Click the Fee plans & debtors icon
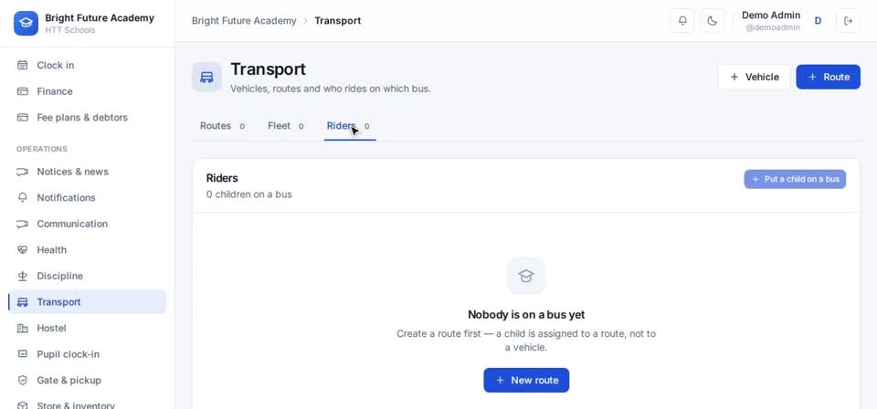The height and width of the screenshot is (409, 877). coord(22,118)
